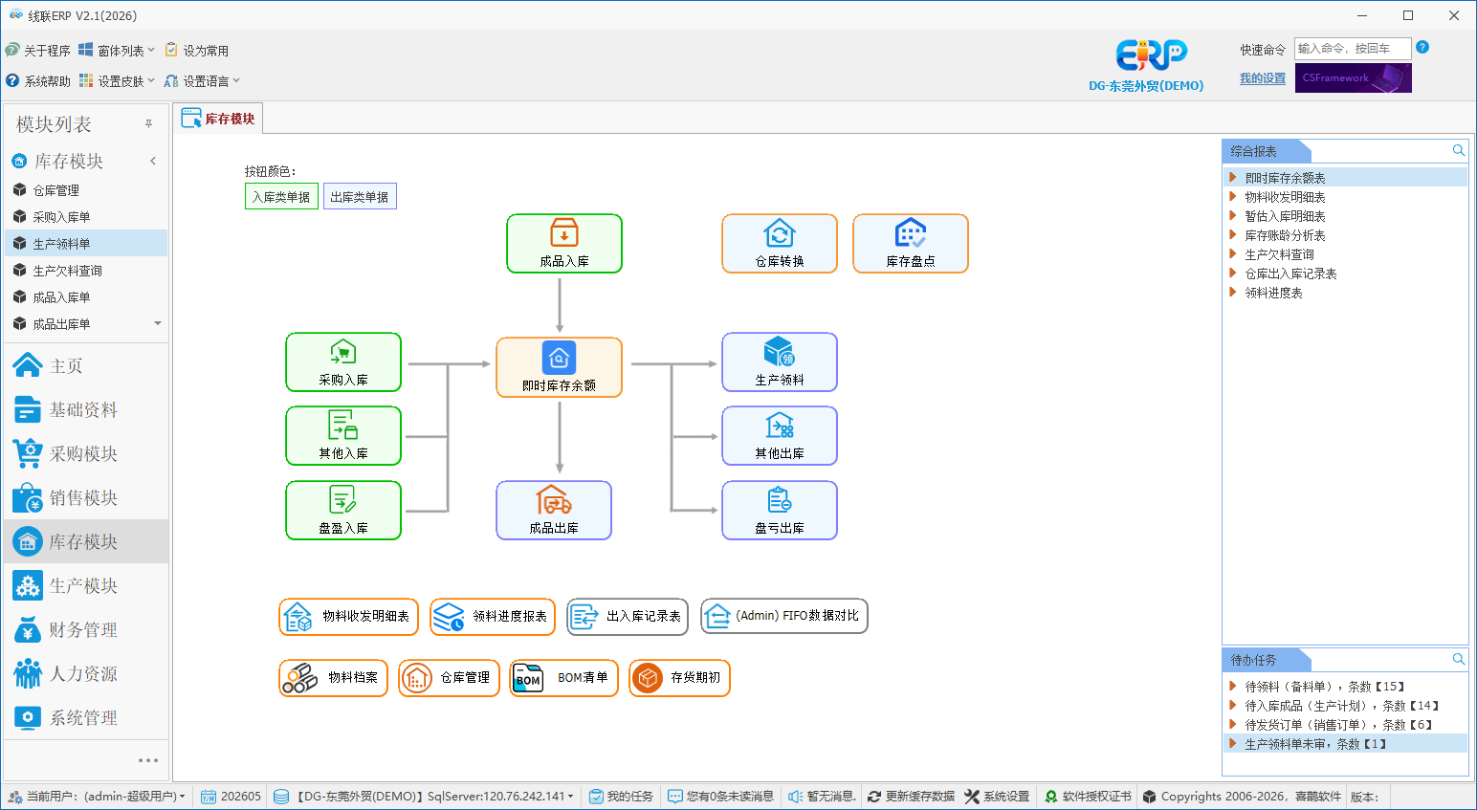The width and height of the screenshot is (1477, 810).
Task: Open the 设置皮肤 dropdown menu
Action: [117, 81]
